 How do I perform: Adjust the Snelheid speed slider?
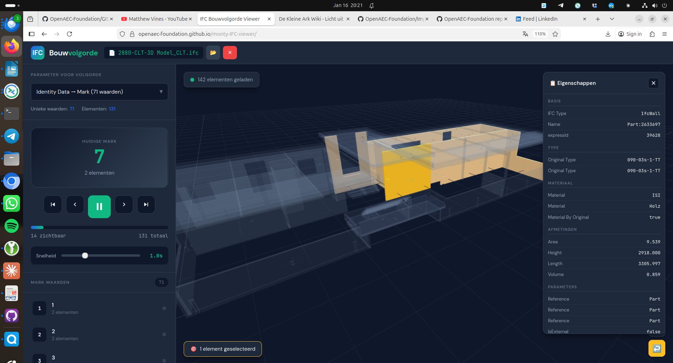pos(85,256)
